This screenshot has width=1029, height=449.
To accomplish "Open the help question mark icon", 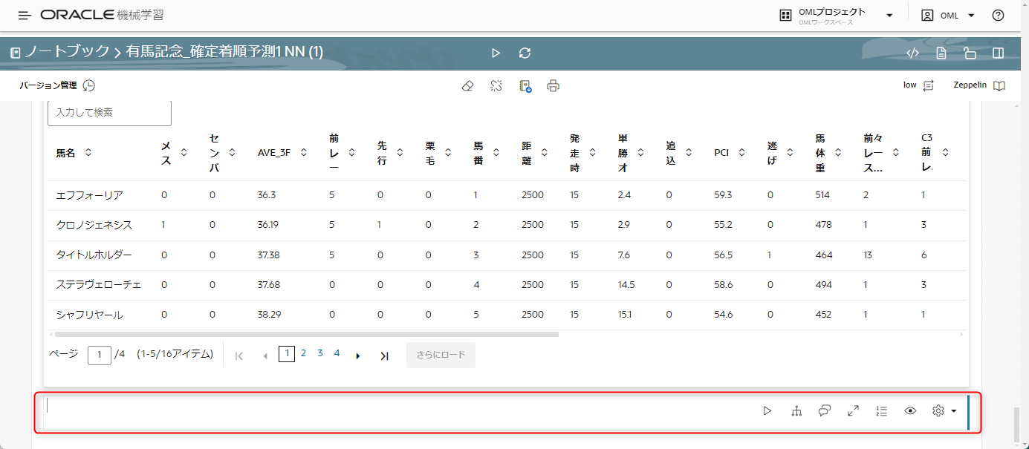I will 998,15.
